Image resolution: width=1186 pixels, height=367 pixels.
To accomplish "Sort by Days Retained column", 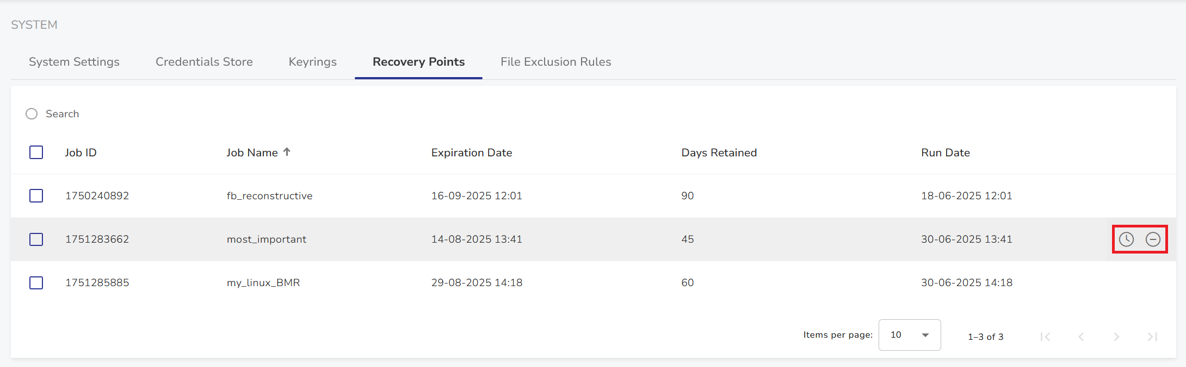I will [719, 153].
